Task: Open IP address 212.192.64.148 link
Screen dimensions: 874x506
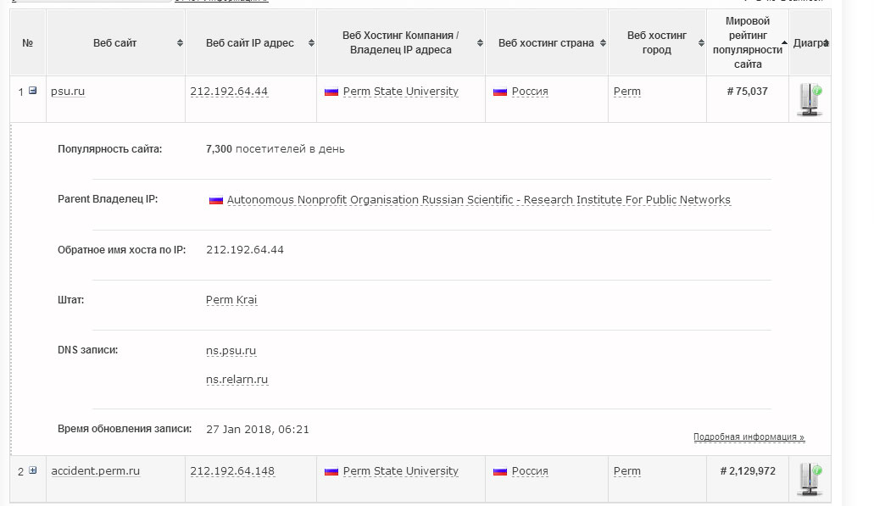Action: (232, 471)
